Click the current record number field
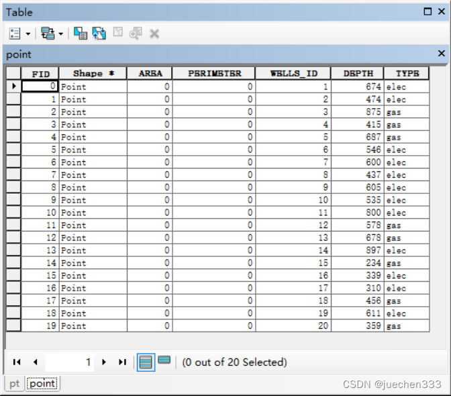 (70, 362)
